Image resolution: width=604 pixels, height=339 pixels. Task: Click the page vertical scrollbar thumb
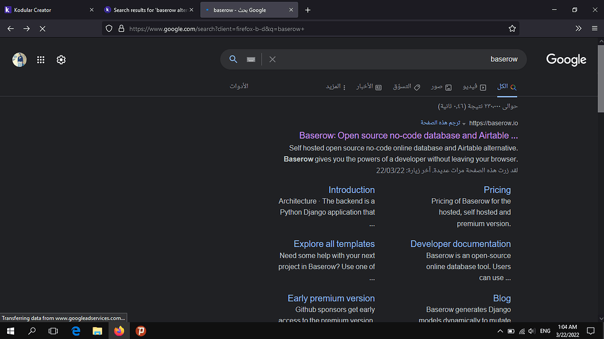tap(600, 78)
